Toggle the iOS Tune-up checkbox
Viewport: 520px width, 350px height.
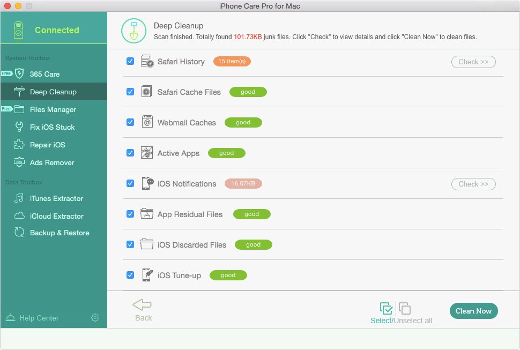coord(130,275)
